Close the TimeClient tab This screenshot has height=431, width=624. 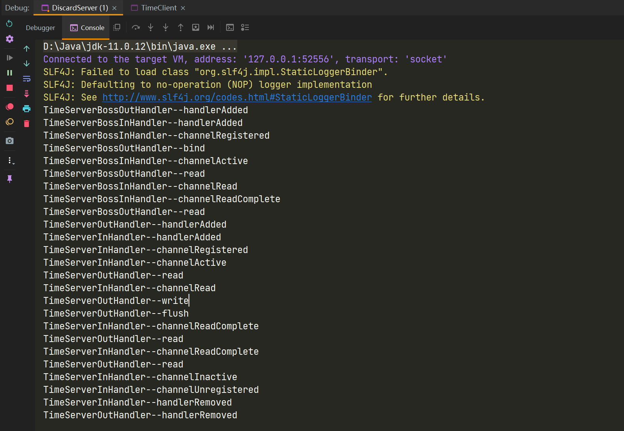[x=183, y=8]
